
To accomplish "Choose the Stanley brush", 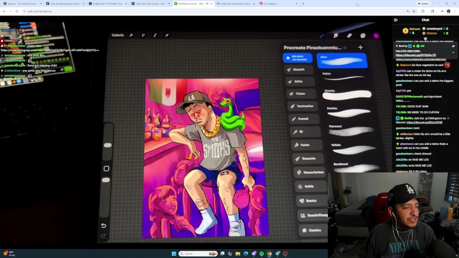I will (347, 94).
